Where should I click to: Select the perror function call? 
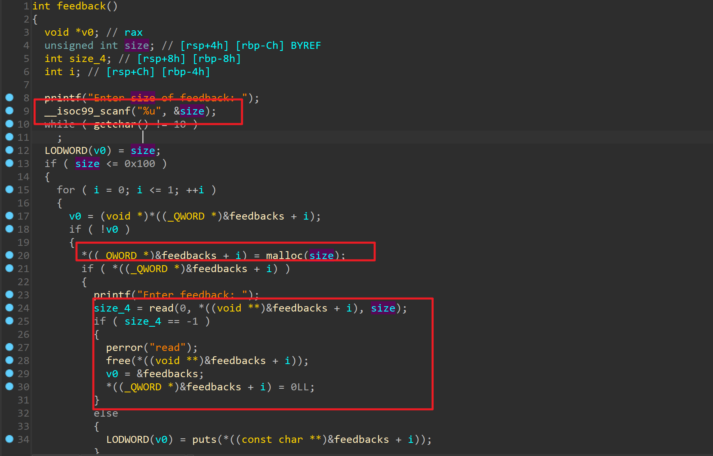coord(124,348)
